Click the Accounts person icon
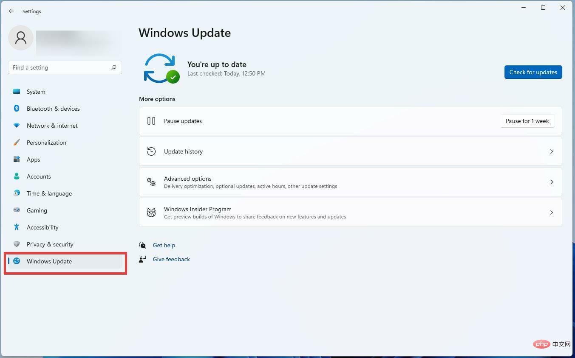This screenshot has height=358, width=575. 17,176
